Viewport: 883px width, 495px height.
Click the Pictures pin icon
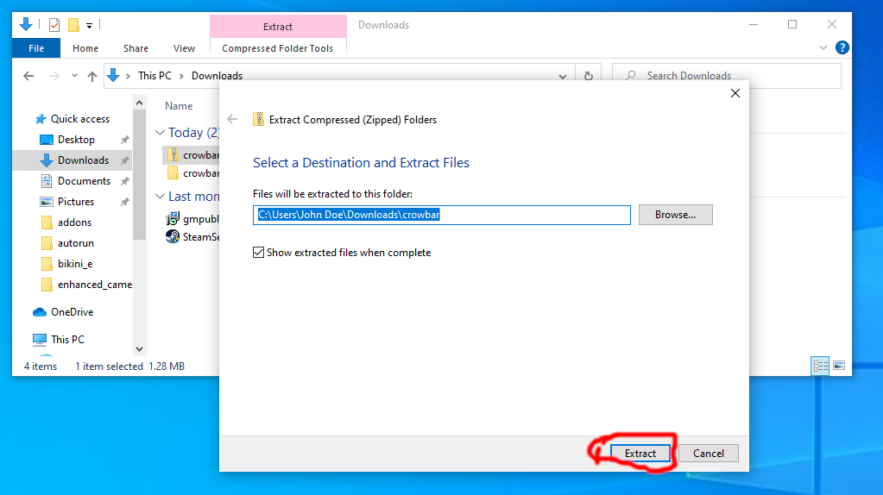[x=125, y=202]
